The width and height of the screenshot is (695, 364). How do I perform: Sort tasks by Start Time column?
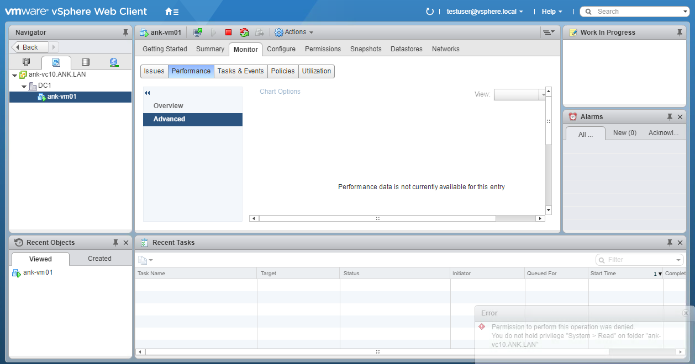(x=625, y=274)
